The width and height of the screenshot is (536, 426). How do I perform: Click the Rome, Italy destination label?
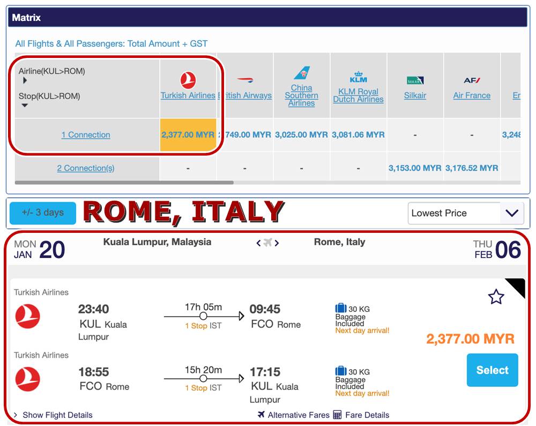click(x=339, y=242)
